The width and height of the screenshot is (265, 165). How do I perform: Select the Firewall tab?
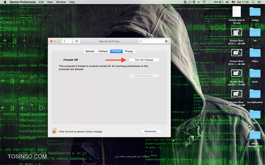tap(116, 51)
